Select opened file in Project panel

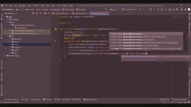coord(33,13)
